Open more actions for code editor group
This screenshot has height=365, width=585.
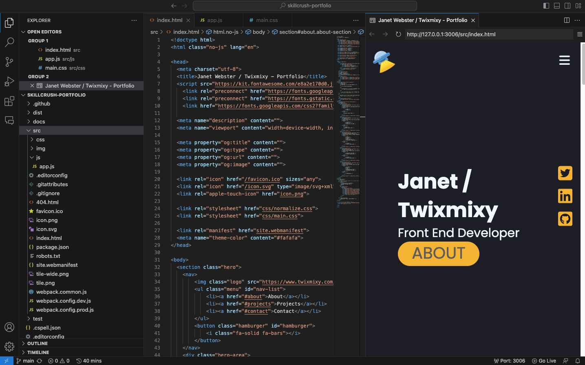pos(356,20)
